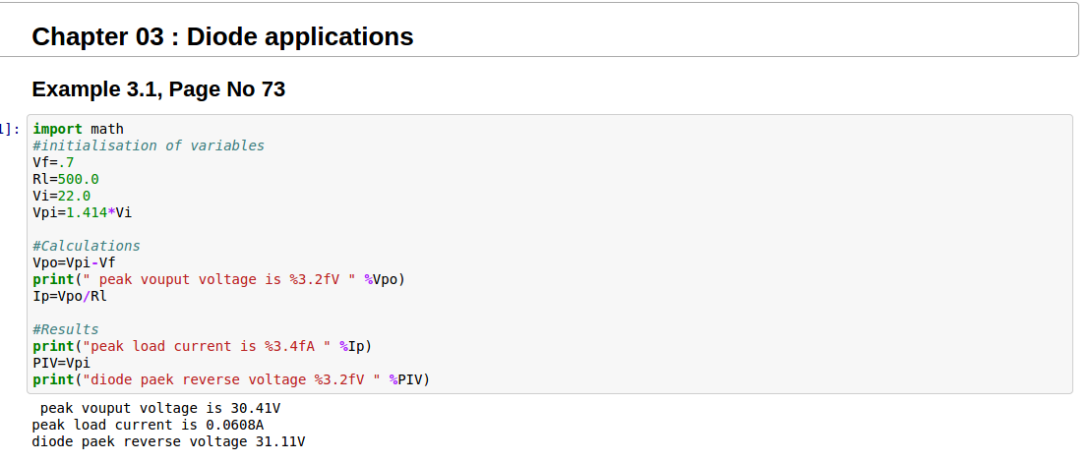Place cursor on the 'Ip=Vpo/Rl' line

(x=69, y=296)
